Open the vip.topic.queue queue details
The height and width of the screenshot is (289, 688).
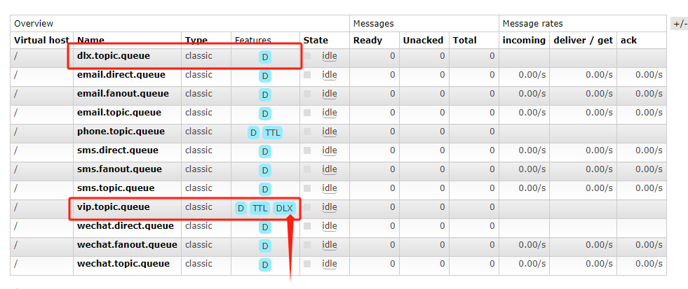[113, 207]
